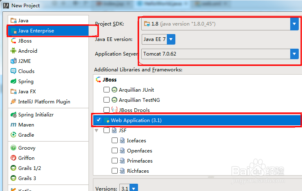Click the Maven m icon
The height and width of the screenshot is (191, 302).
(13, 124)
